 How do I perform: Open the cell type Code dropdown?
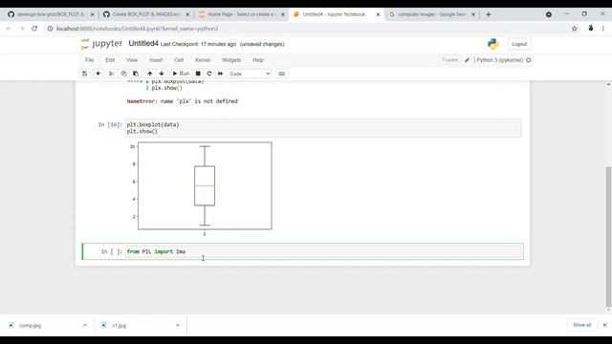click(250, 74)
